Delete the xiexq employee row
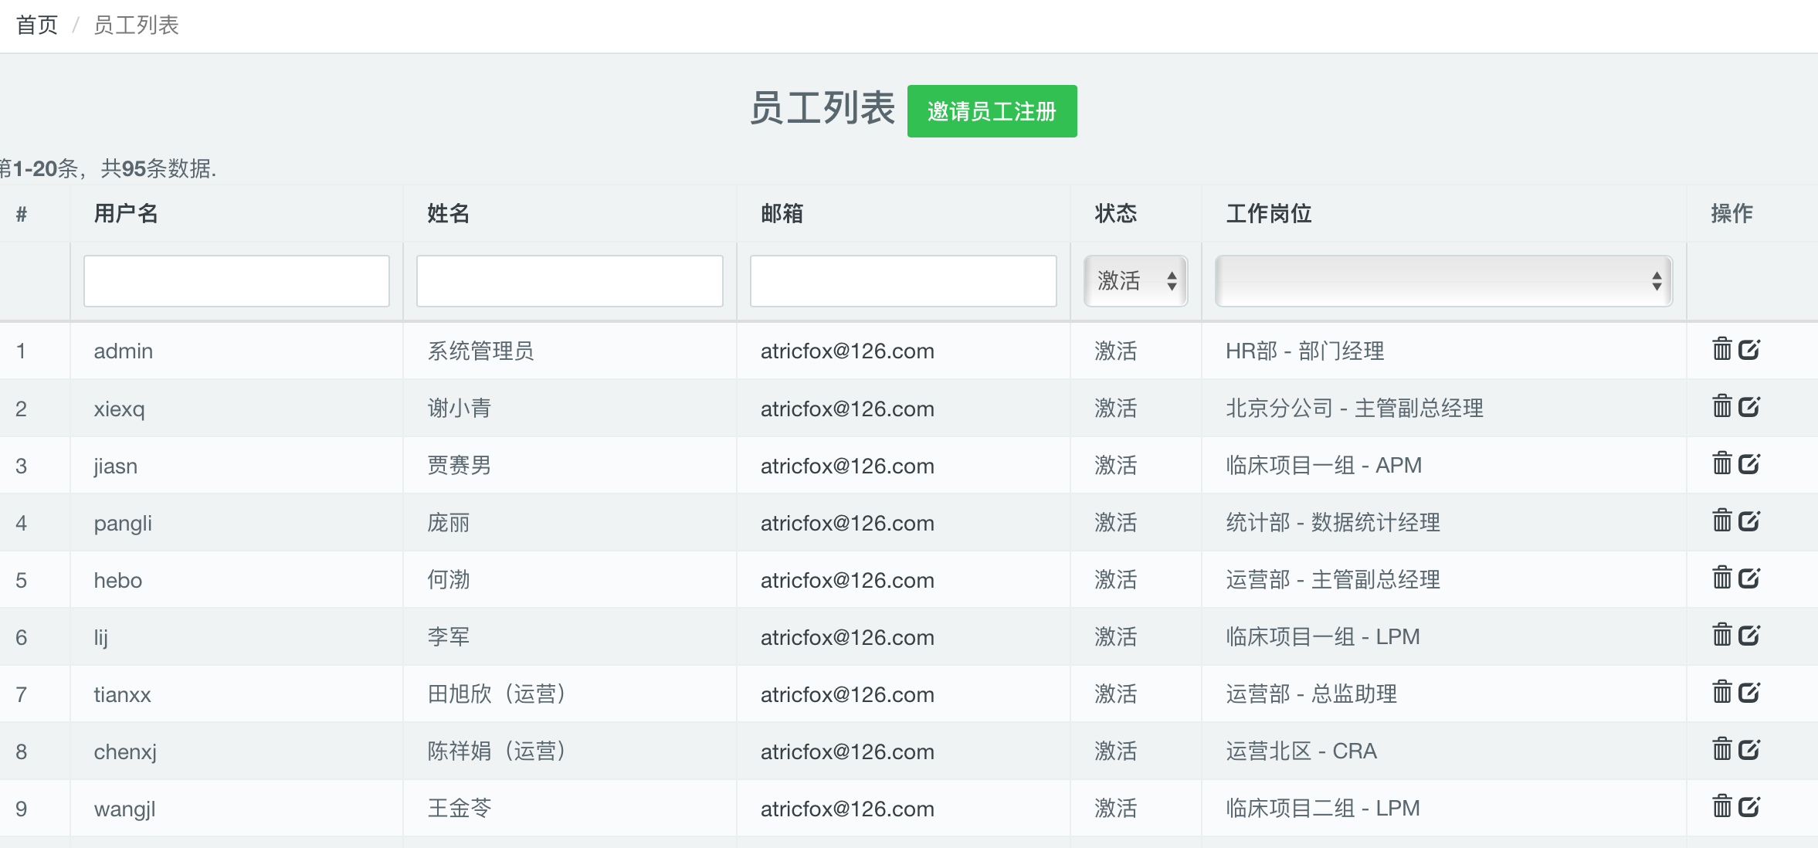Viewport: 1818px width, 848px height. pyautogui.click(x=1721, y=406)
